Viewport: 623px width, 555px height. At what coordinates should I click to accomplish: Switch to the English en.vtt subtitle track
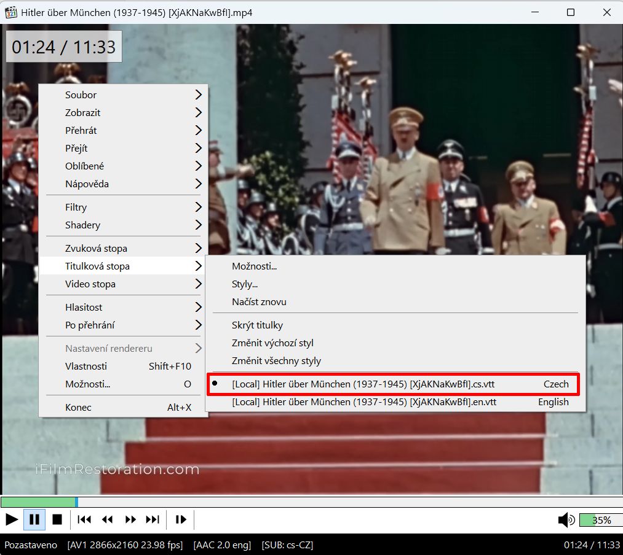(x=394, y=402)
